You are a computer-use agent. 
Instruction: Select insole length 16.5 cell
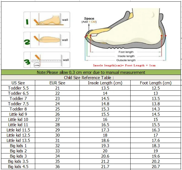tap(105, 125)
